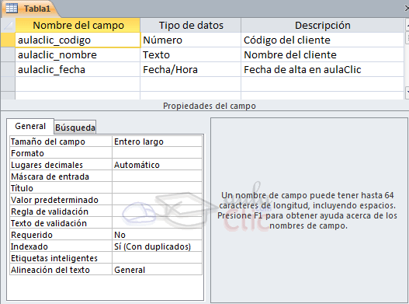
Task: Open the Fecha/Hora data type cell
Action: point(190,69)
